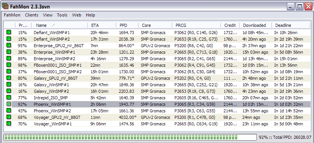
Task: Sort by the Credit column header
Action: click(230, 25)
